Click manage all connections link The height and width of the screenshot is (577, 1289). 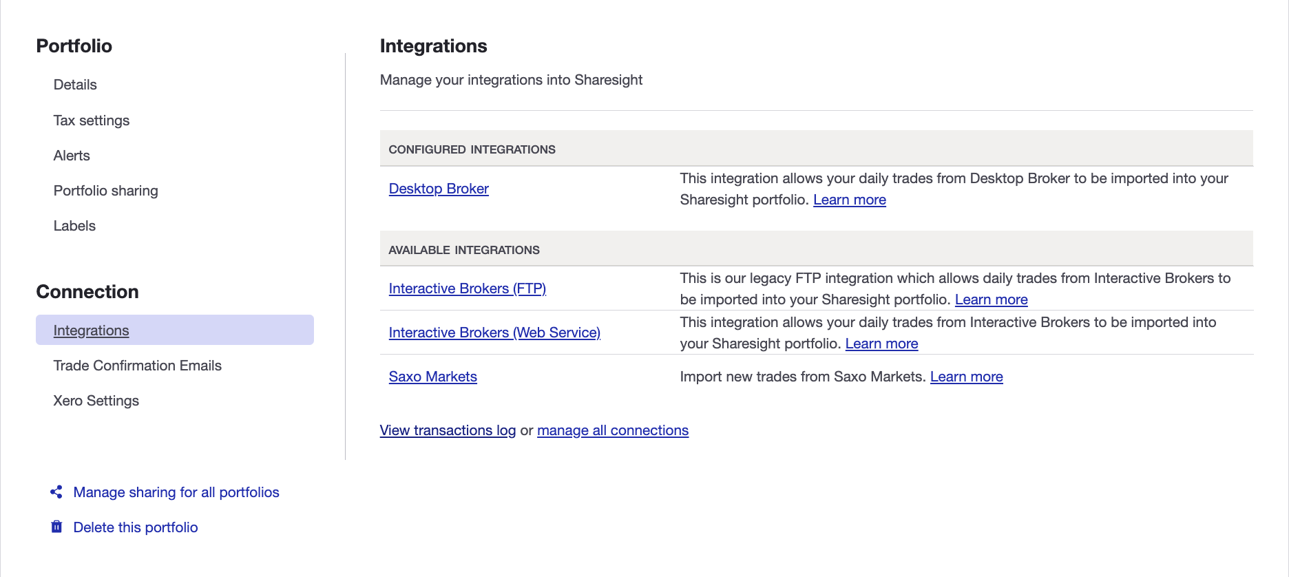[612, 430]
